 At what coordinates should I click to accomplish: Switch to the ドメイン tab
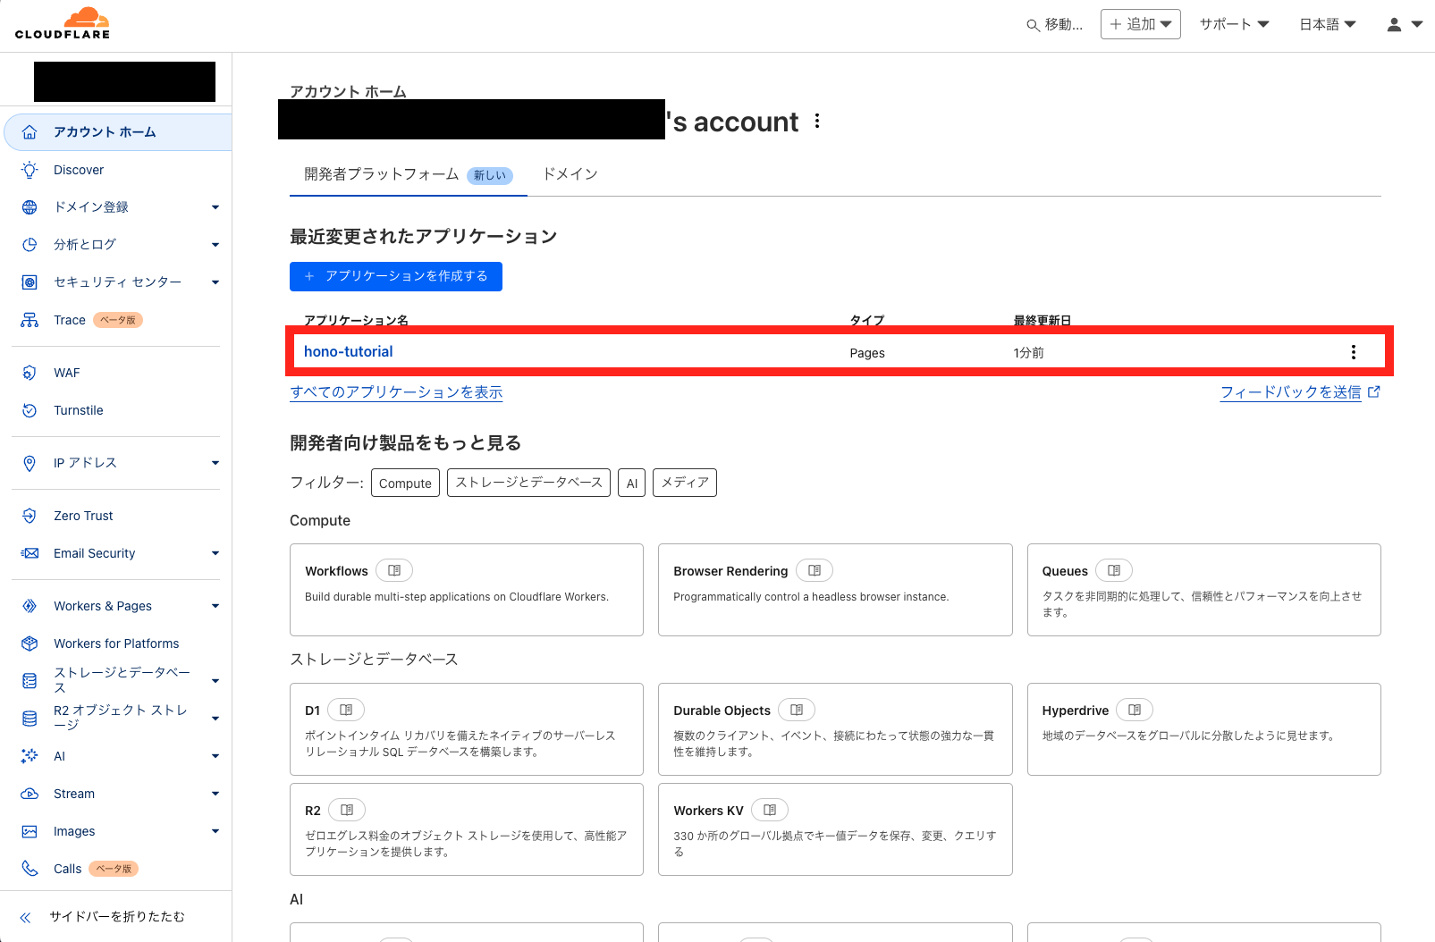pyautogui.click(x=569, y=174)
